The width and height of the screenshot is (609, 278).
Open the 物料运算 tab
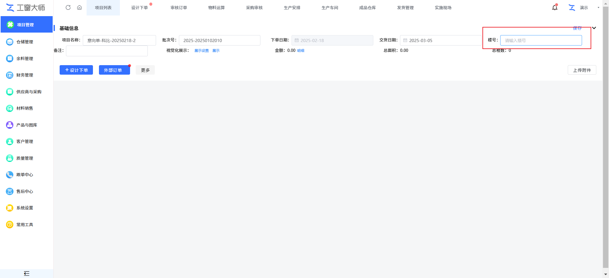[216, 8]
